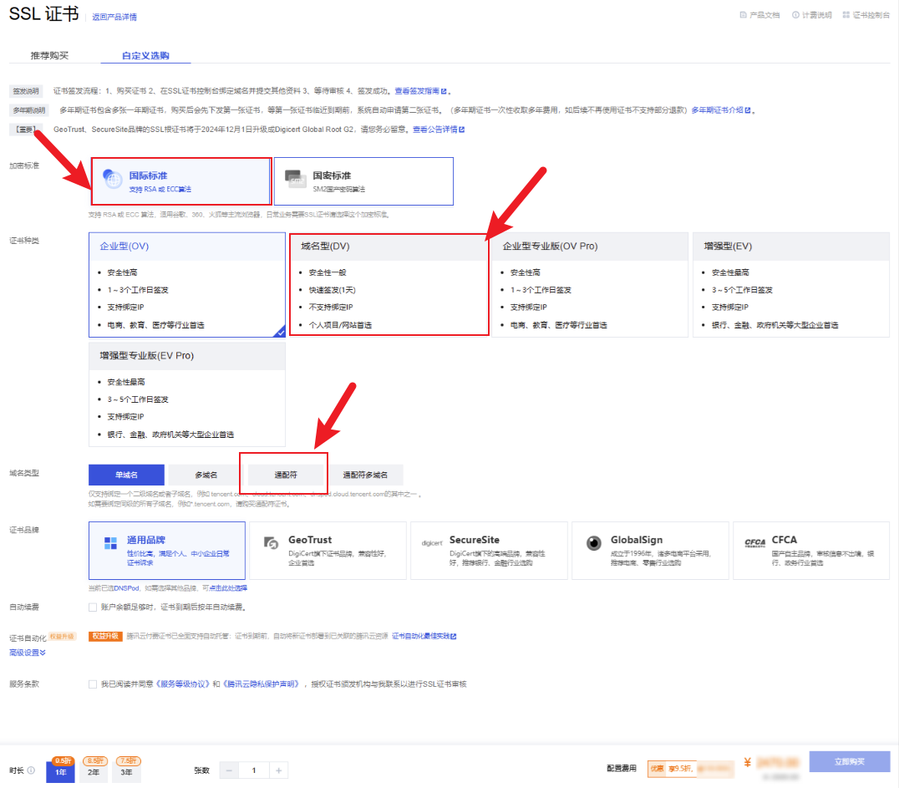Viewport: 899px width, 788px height.
Task: Open 计费说明 billing info
Action: 812,15
